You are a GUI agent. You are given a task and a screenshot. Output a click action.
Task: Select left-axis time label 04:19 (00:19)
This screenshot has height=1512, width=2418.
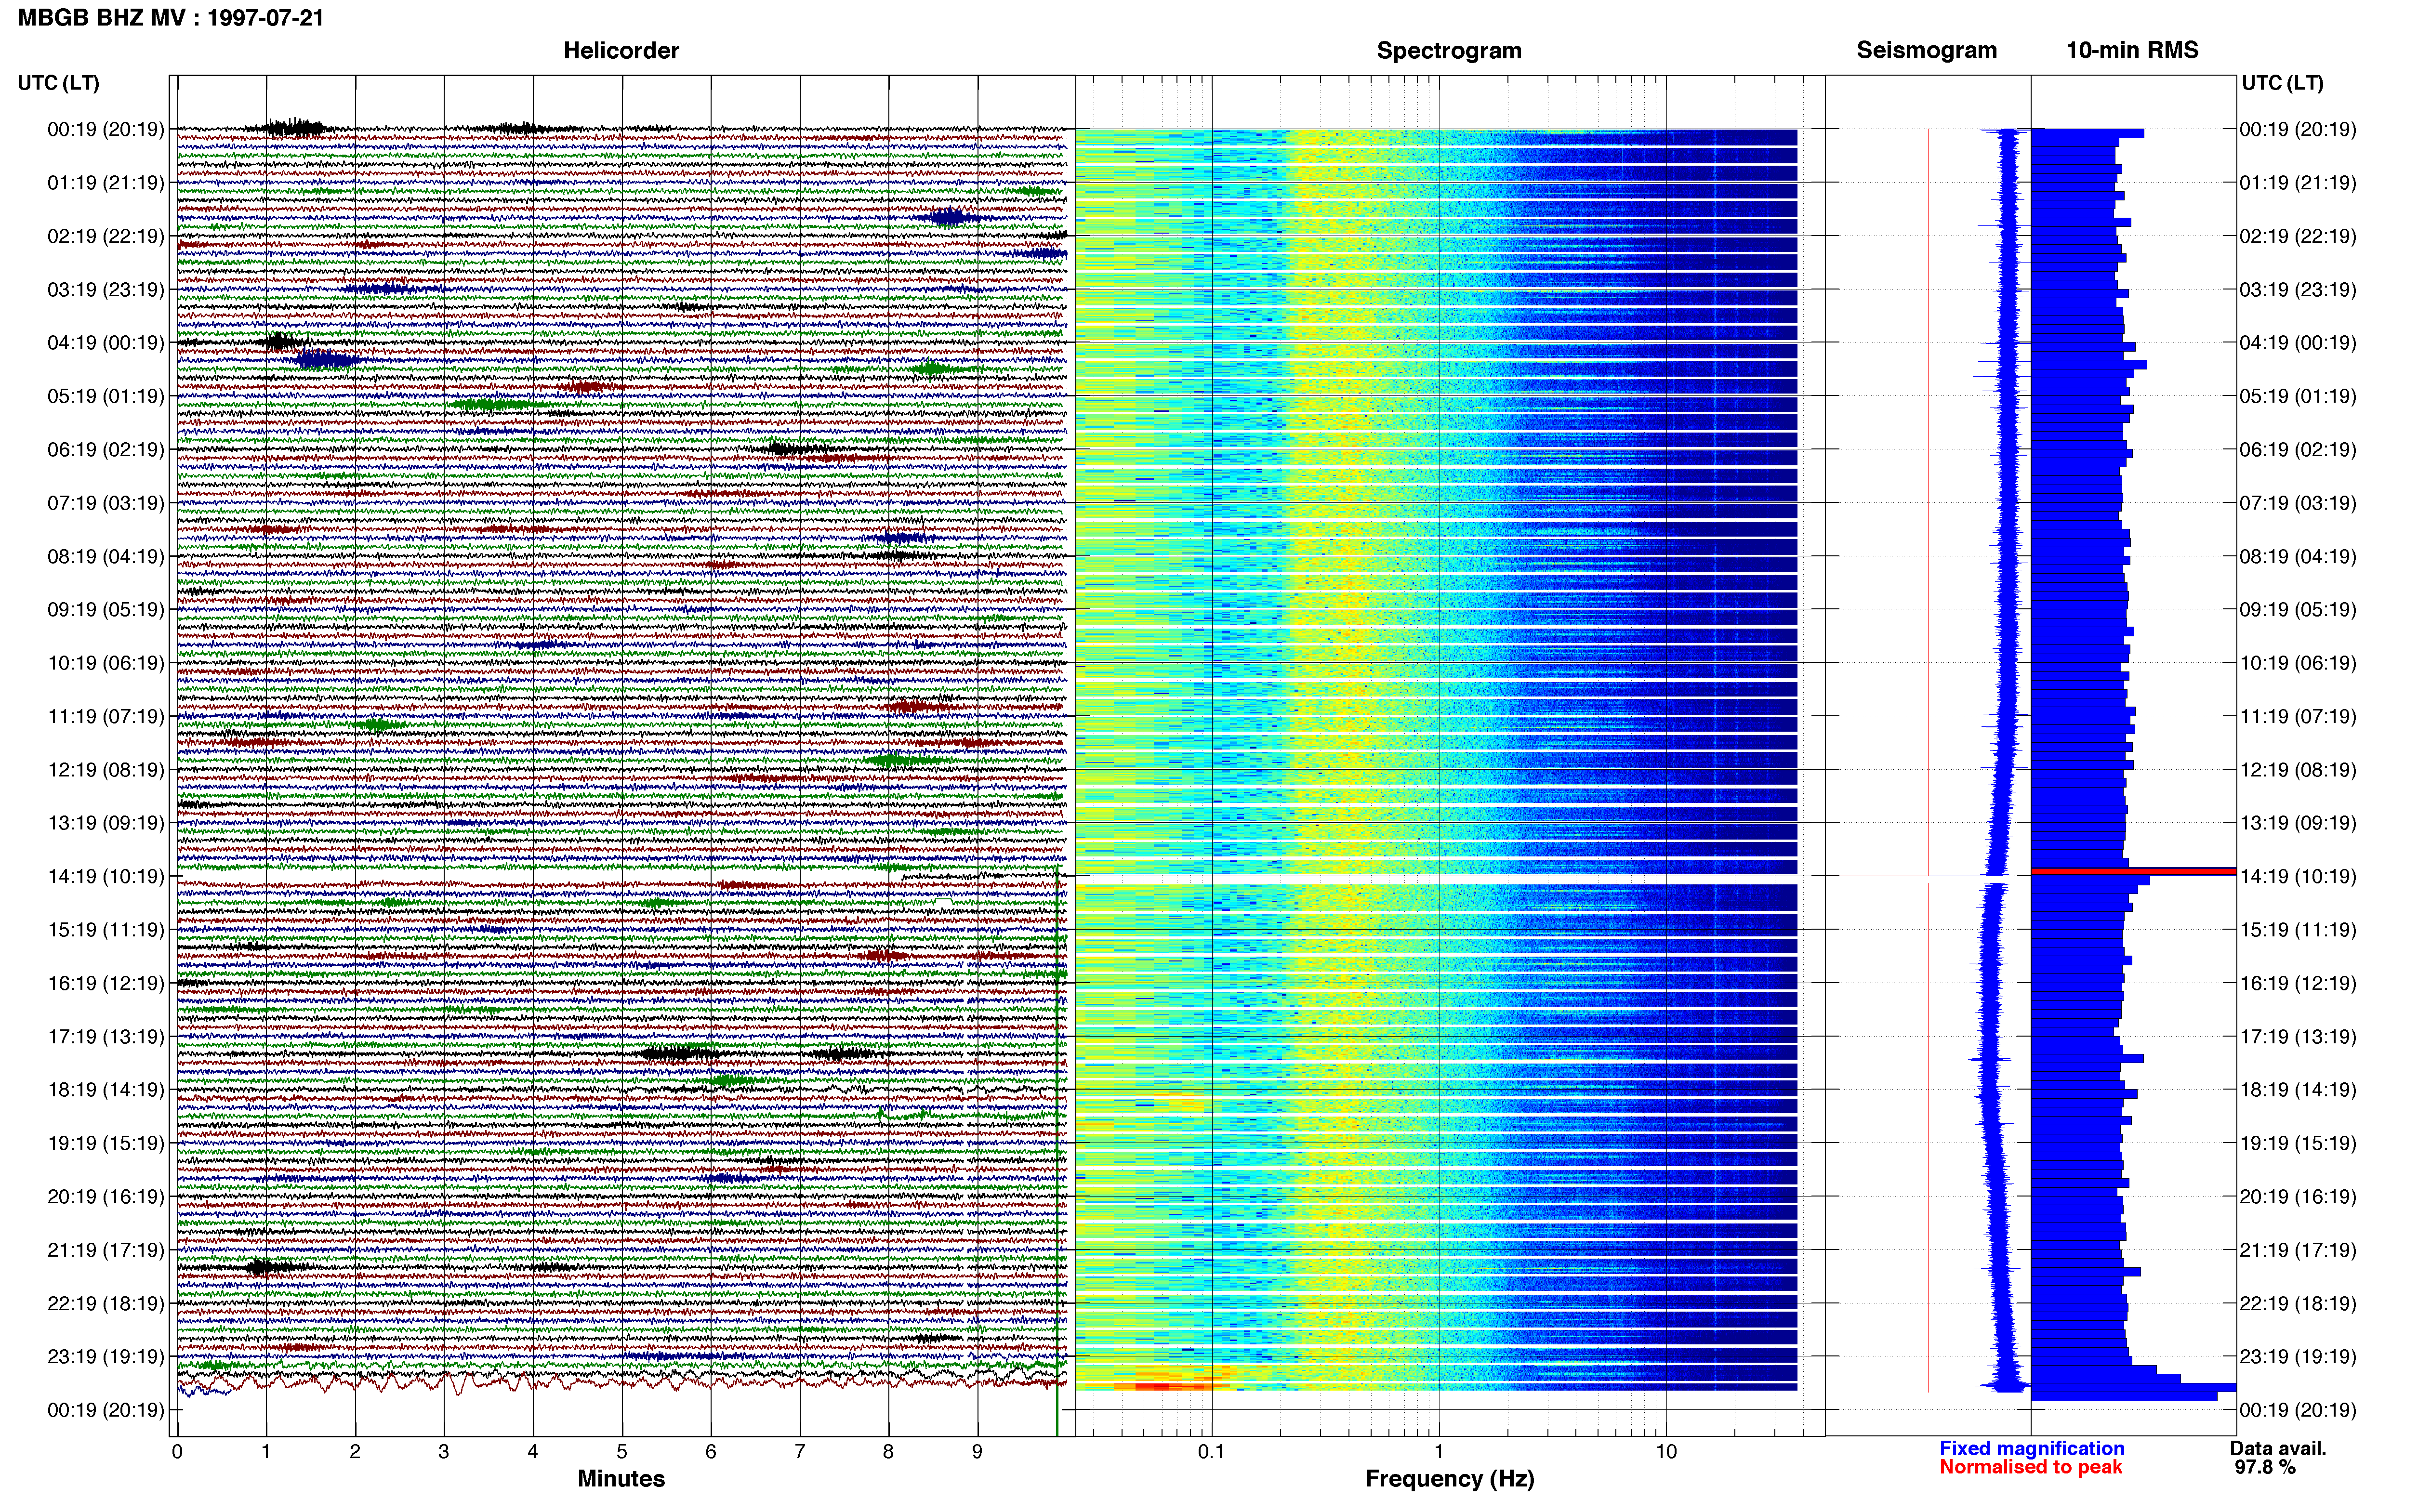tap(106, 343)
